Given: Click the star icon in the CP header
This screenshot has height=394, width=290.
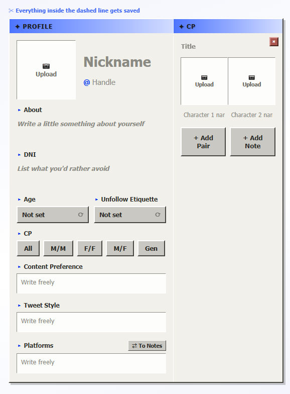Looking at the screenshot, I should 182,26.
